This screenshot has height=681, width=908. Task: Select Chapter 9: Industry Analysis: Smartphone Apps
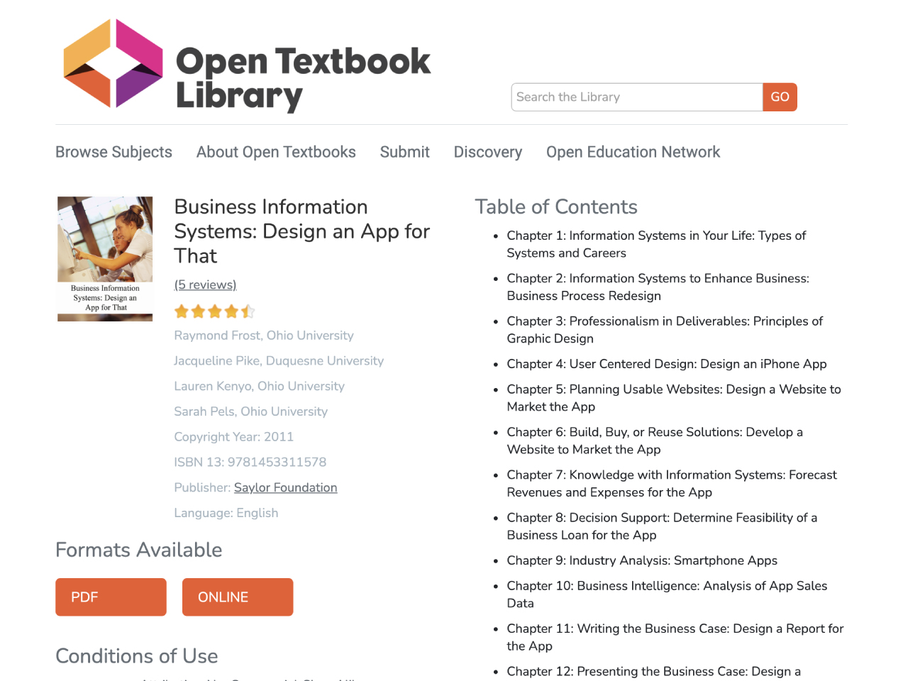click(642, 560)
